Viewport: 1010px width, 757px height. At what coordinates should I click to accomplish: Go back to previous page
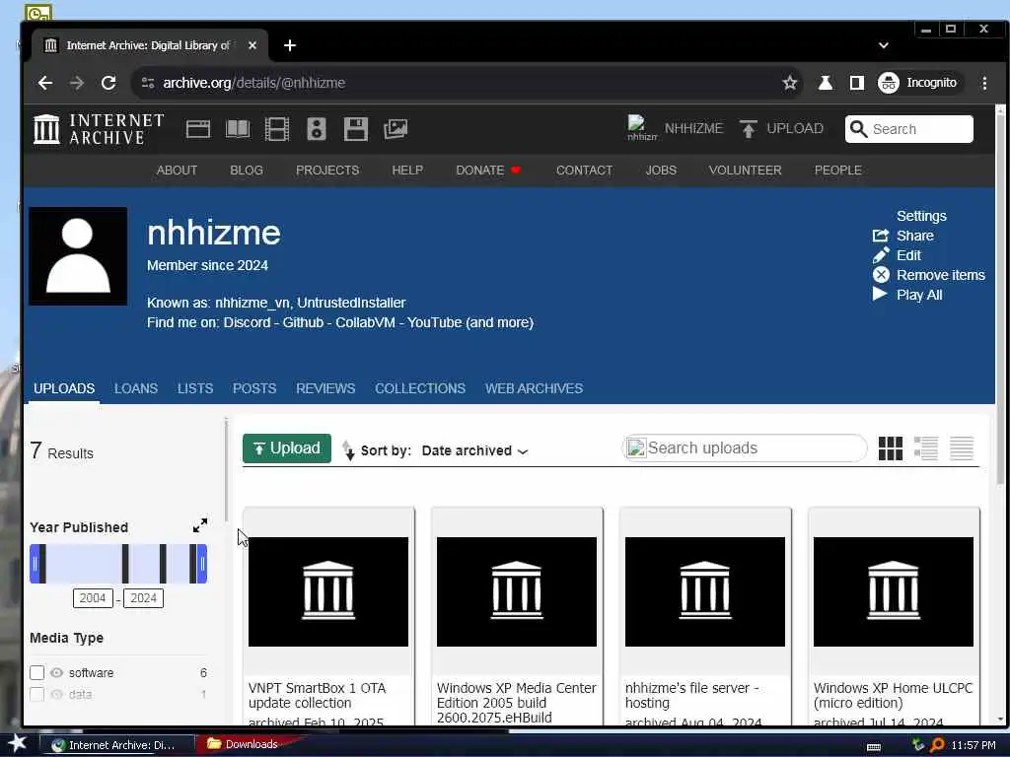(x=45, y=83)
